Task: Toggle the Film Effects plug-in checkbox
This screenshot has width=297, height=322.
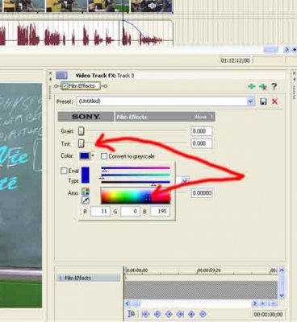Action: [65, 86]
